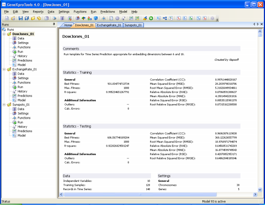Viewport: 265px width, 205px height.
Task: Open Predictions under DowJones_01 in tree
Action: 25,60
